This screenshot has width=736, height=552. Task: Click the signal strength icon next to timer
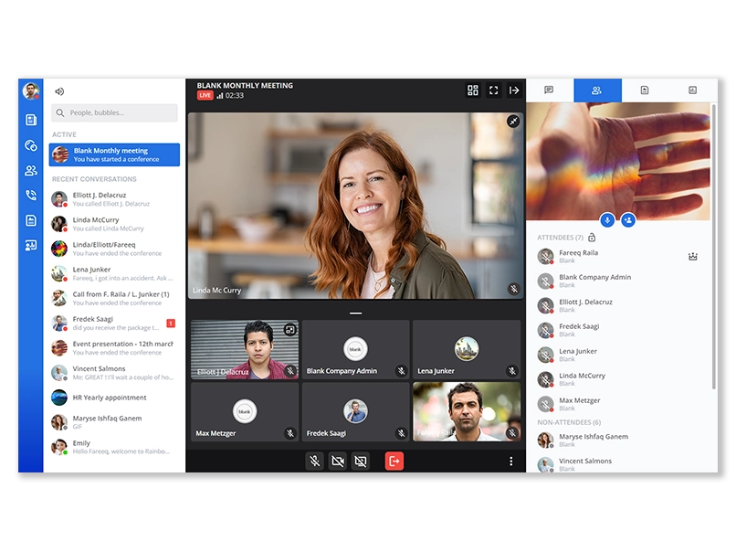coord(220,96)
